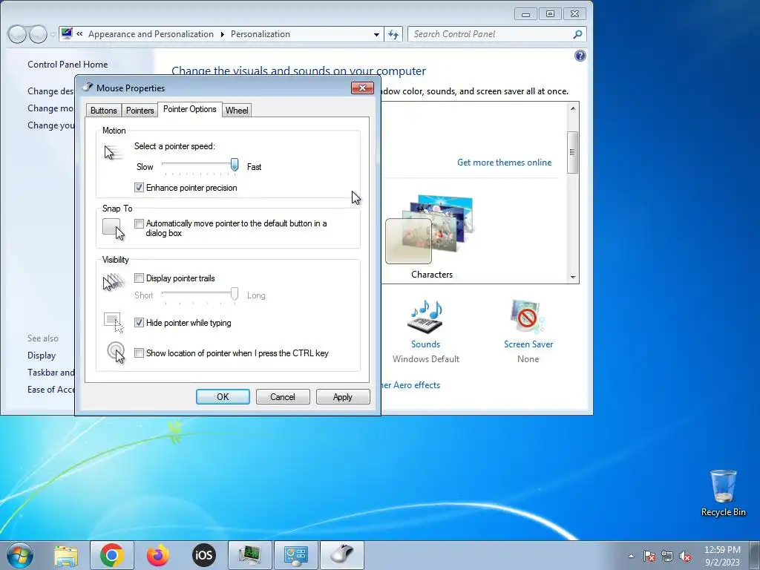Open Control Panel help question mark icon
This screenshot has width=760, height=570.
pyautogui.click(x=580, y=56)
